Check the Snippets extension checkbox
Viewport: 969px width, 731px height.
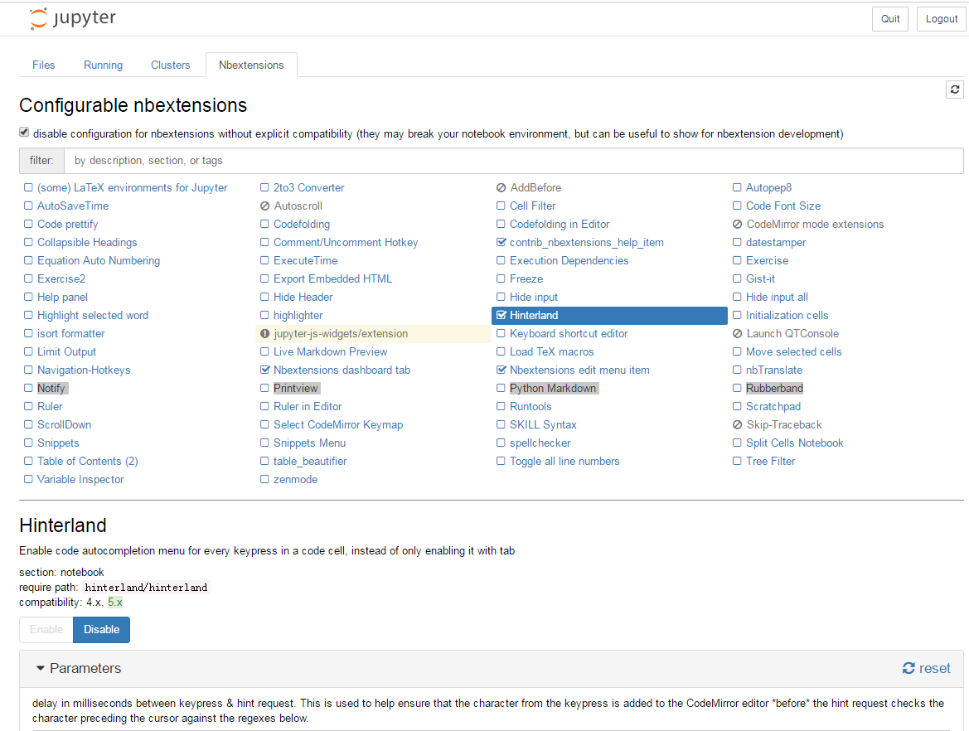tap(28, 443)
